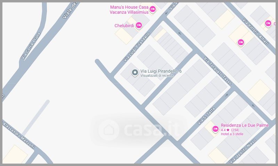The width and height of the screenshot is (278, 166).
Task: Select the cropped lodging marker labeled 'C'
Action: point(268,23)
